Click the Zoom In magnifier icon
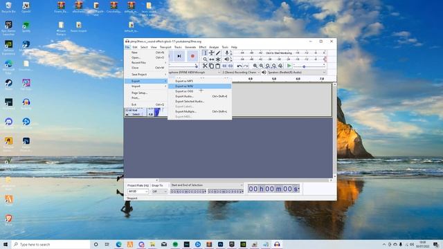Screen dimensions: 443x249 (255, 66)
